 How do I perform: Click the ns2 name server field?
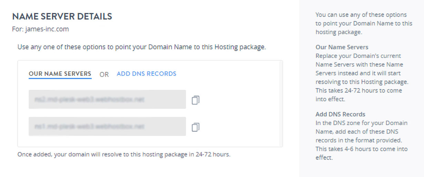107,100
